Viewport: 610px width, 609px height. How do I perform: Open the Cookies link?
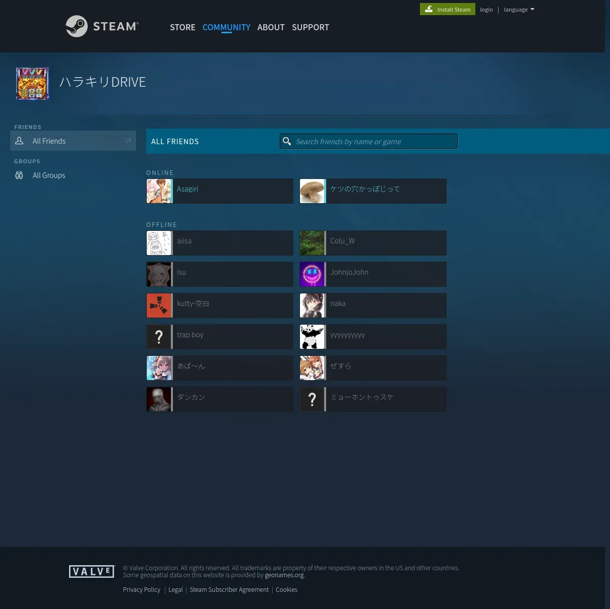(286, 589)
